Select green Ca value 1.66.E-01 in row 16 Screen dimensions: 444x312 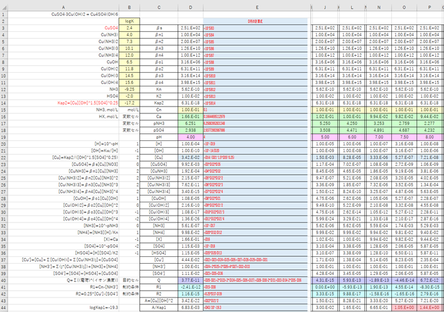click(191, 117)
